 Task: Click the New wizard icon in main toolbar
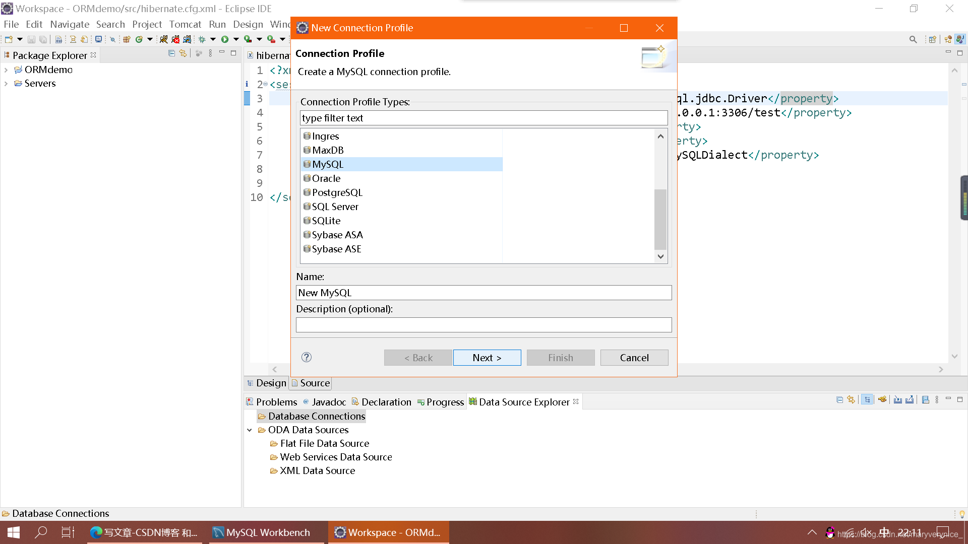point(9,39)
